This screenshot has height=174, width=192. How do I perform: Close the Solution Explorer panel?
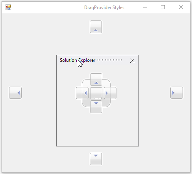click(x=132, y=61)
